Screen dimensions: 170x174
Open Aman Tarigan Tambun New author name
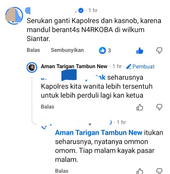[74, 66]
